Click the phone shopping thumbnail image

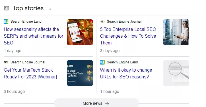pyautogui.click(x=80, y=32)
